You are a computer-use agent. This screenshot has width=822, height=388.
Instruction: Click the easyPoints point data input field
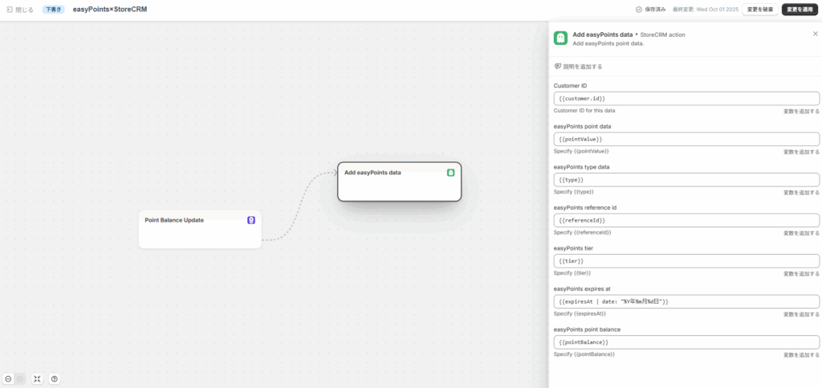(686, 139)
